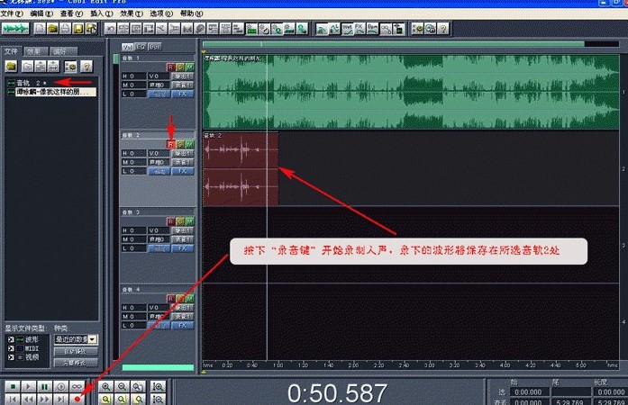
Task: Click the FX button on track 1
Action: 183,94
